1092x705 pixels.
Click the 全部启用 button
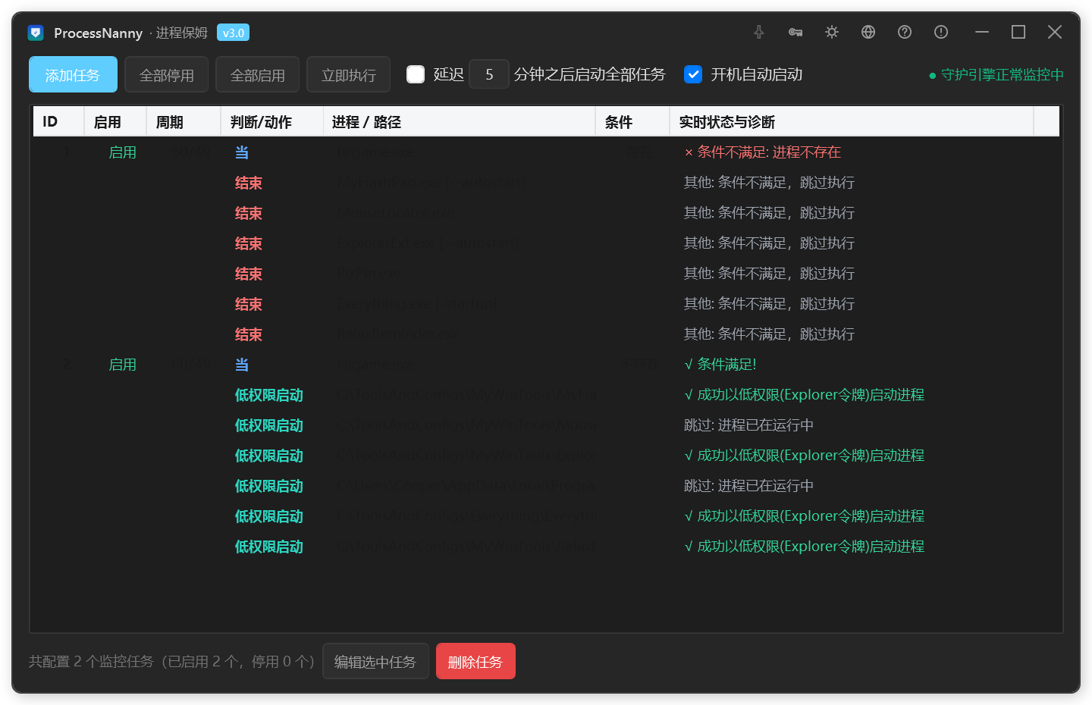point(258,74)
